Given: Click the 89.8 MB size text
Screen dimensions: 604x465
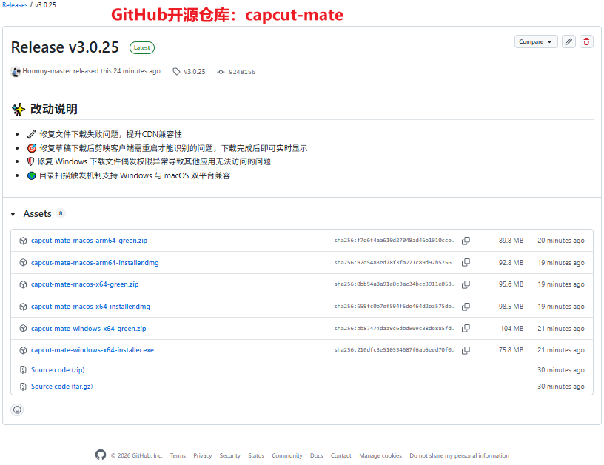Looking at the screenshot, I should (511, 241).
